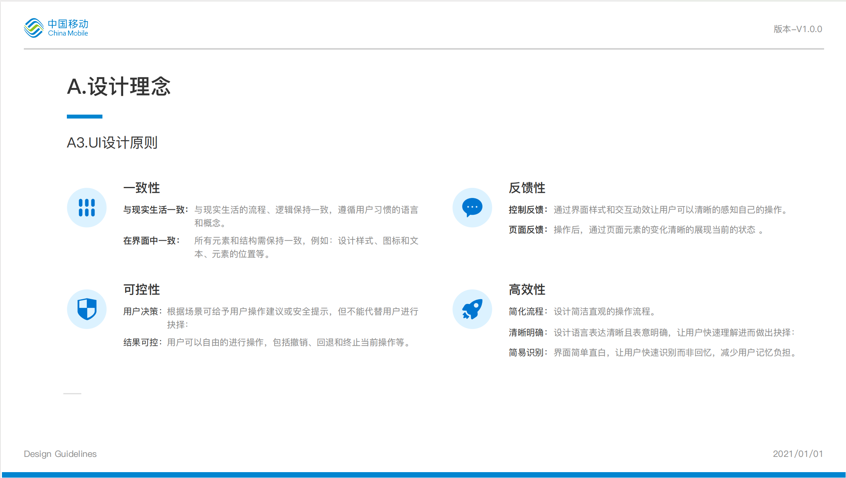The width and height of the screenshot is (846, 478).
Task: Click the 一致性 heading
Action: (142, 188)
